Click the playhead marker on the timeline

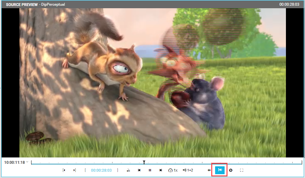[144, 163]
